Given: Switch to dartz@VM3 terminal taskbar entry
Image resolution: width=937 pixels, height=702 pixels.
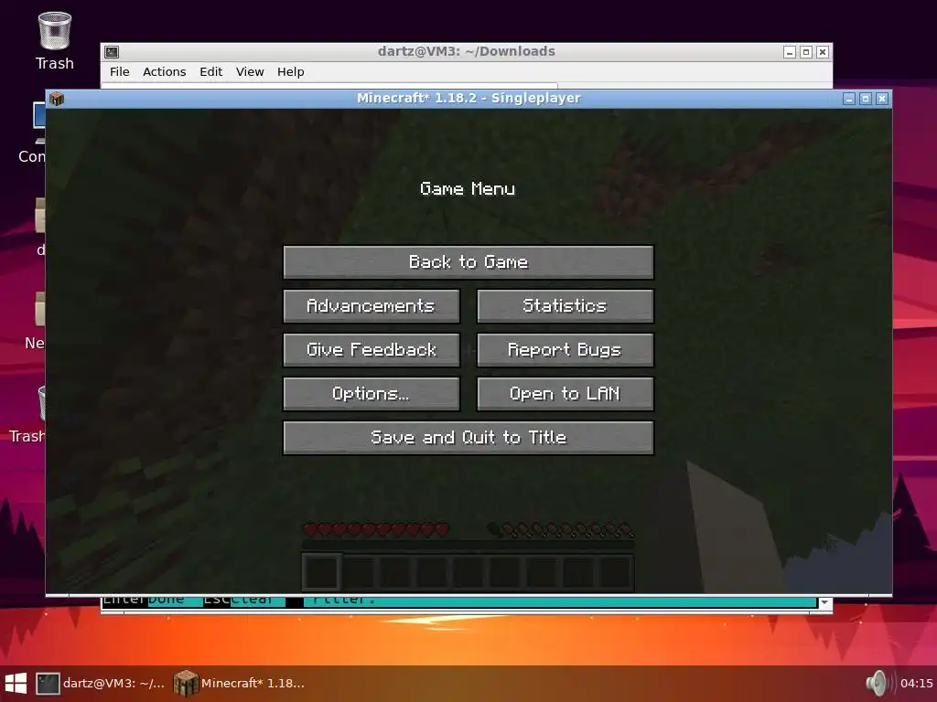Looking at the screenshot, I should (100, 684).
